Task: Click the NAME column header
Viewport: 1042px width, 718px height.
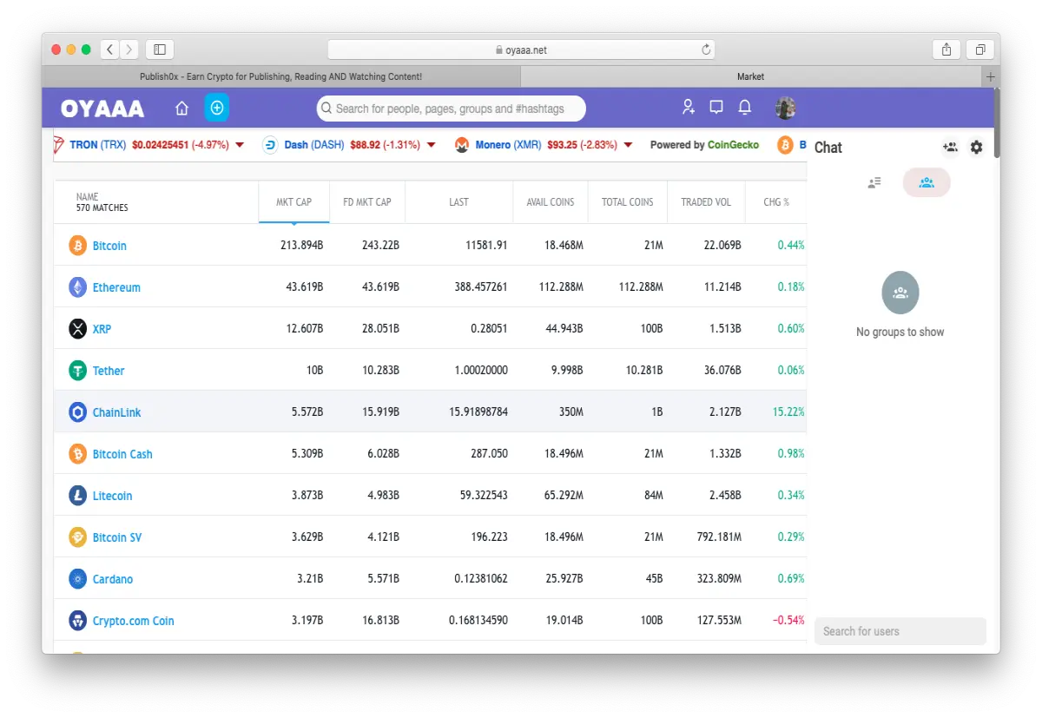Action: tap(156, 202)
